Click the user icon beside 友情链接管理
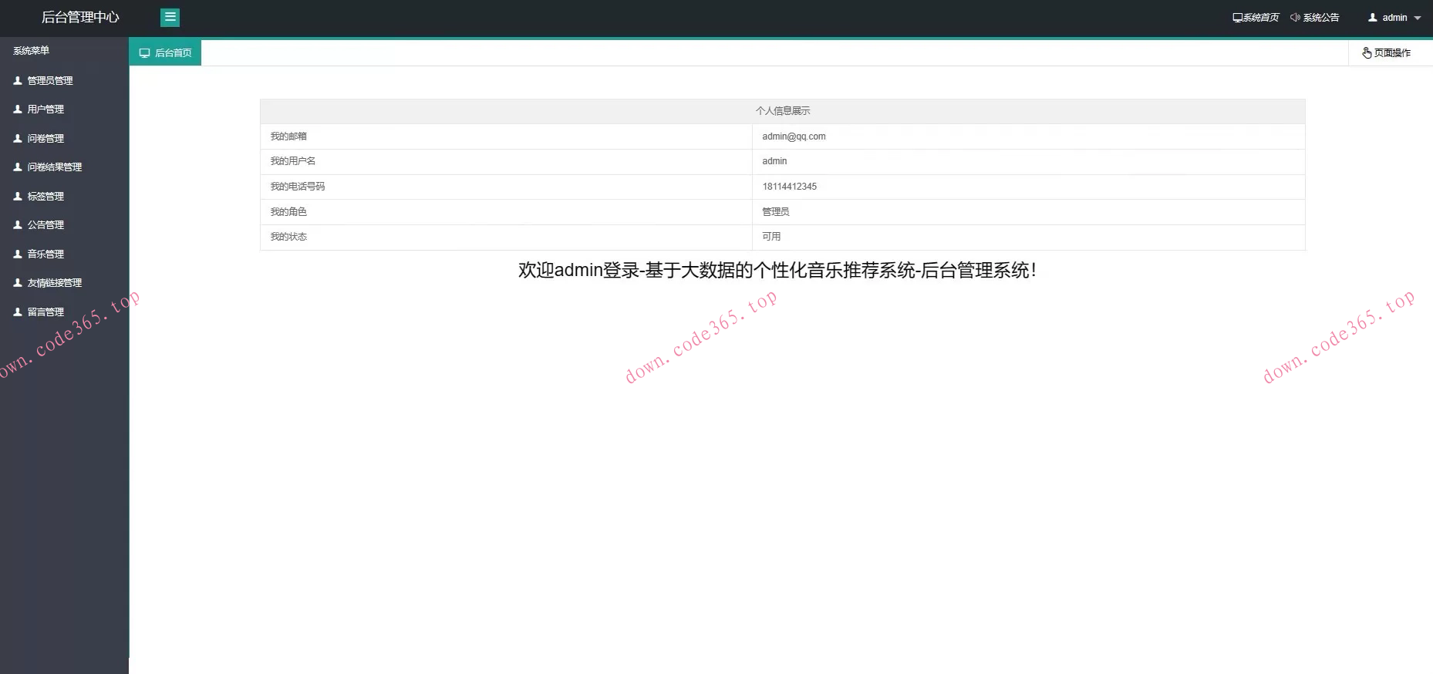1433x674 pixels. pos(18,282)
